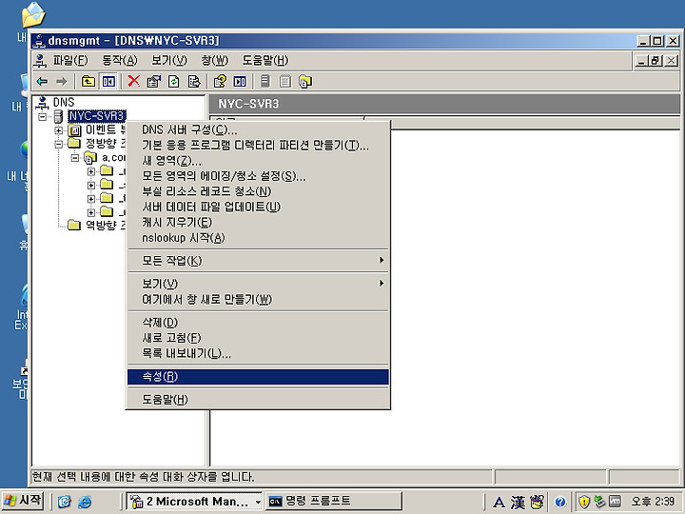
Task: Click the new record sheet toolbar icon
Action: pyautogui.click(x=285, y=81)
